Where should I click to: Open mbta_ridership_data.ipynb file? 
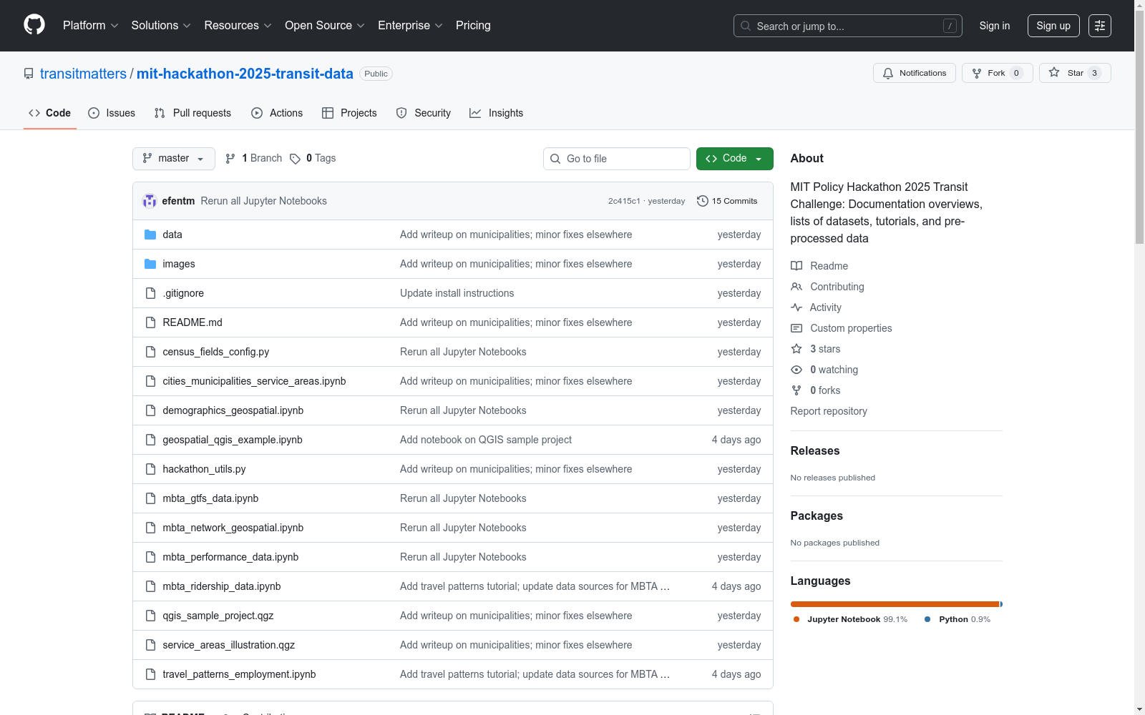[222, 586]
